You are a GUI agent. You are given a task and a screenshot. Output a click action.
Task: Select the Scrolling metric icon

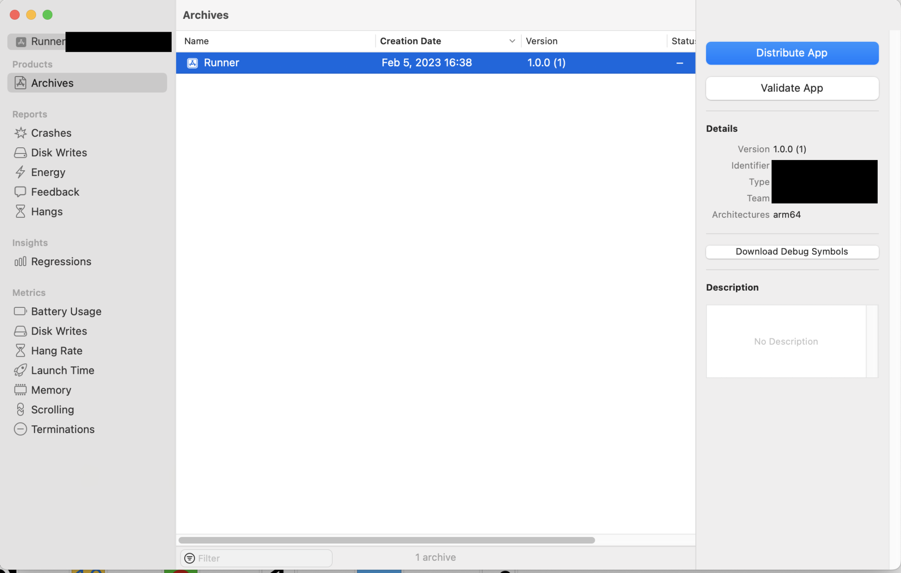[x=20, y=409]
